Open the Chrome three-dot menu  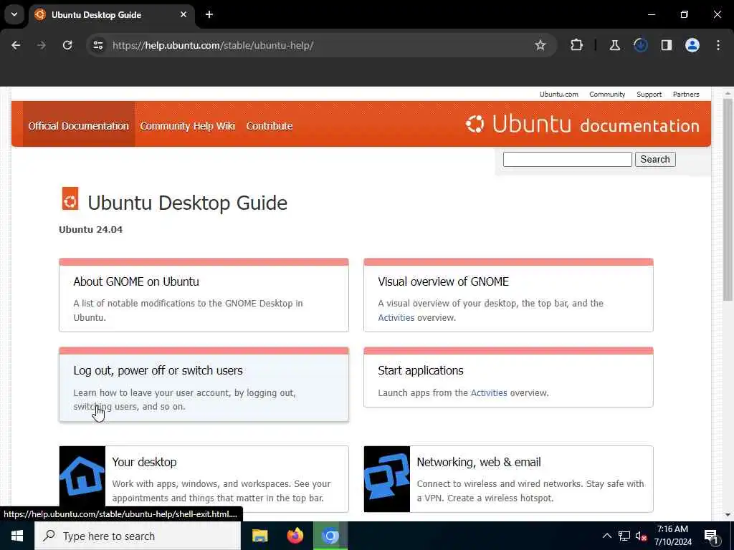718,45
